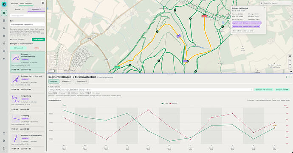Click the red Delete button

pyautogui.click(x=37, y=48)
